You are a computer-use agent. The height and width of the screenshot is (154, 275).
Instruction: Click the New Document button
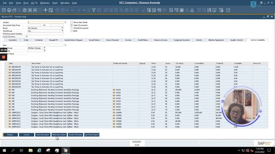(x=43, y=135)
